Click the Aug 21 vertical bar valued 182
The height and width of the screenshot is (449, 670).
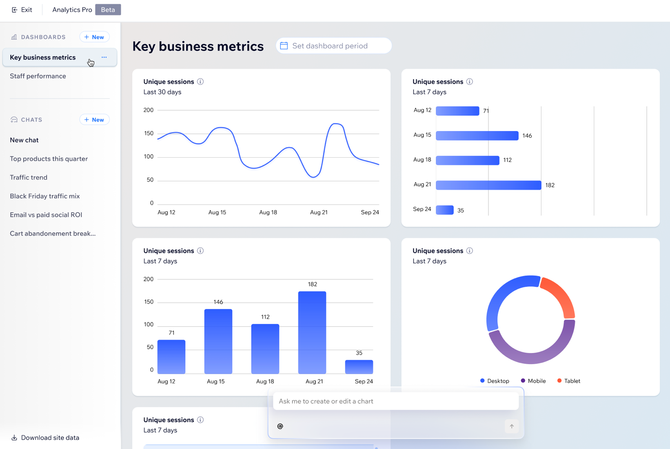coord(312,333)
